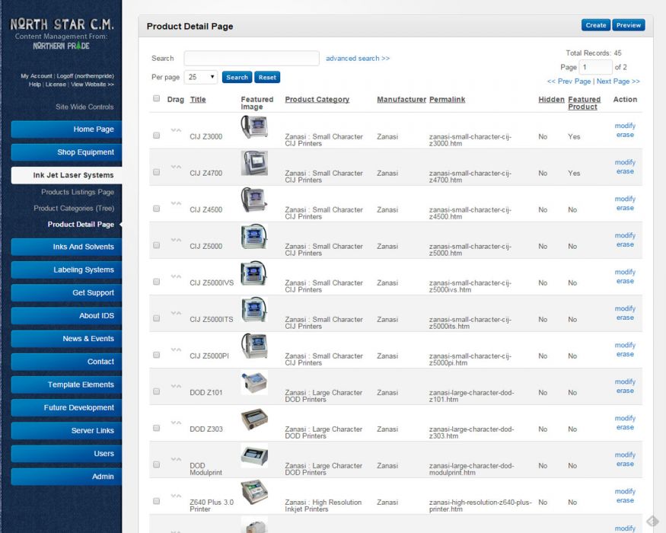Sort table by Title column
This screenshot has width=666, height=533.
coord(197,100)
